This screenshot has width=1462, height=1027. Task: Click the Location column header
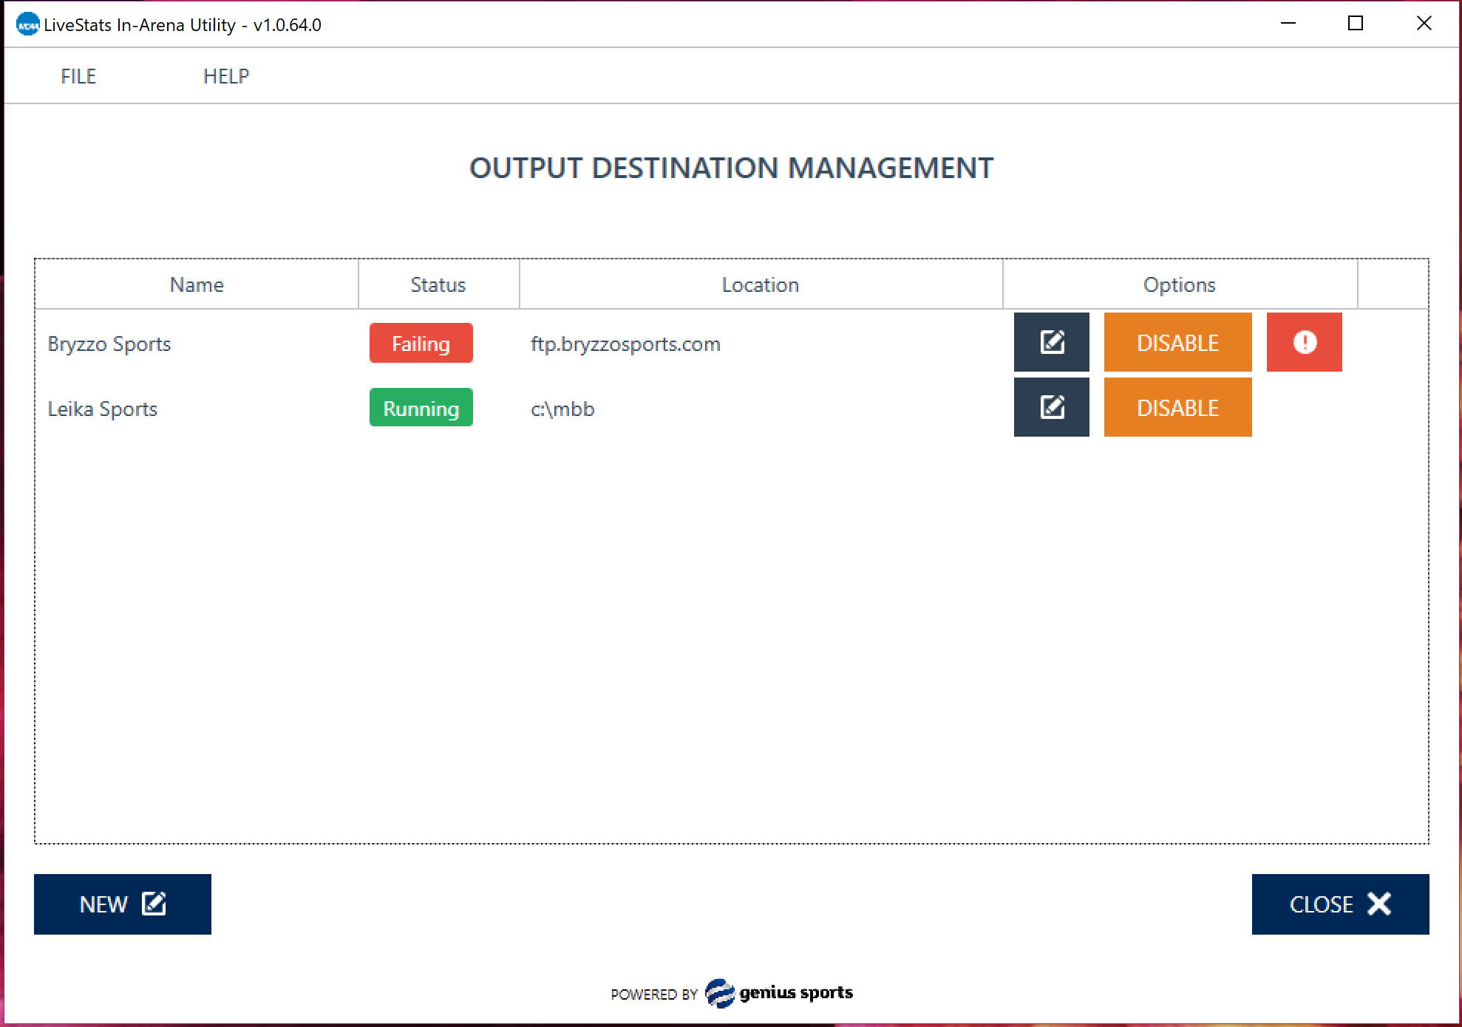pos(761,284)
